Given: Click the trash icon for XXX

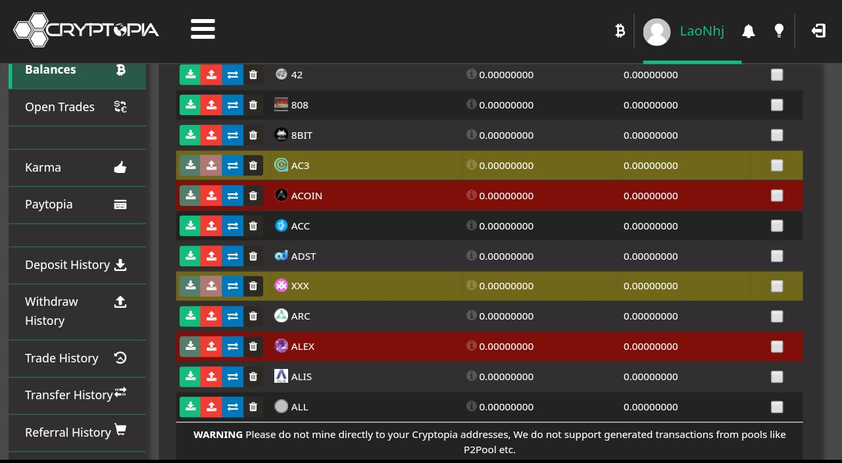Looking at the screenshot, I should 253,286.
